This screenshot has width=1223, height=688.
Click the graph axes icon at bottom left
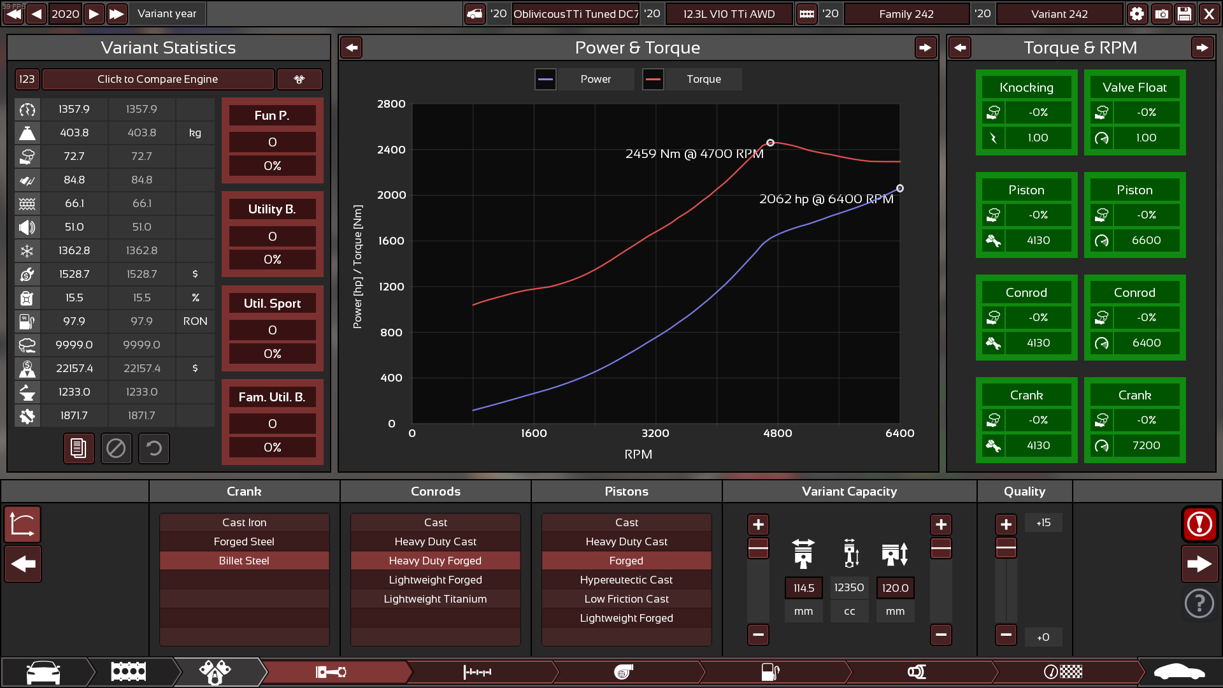click(23, 524)
